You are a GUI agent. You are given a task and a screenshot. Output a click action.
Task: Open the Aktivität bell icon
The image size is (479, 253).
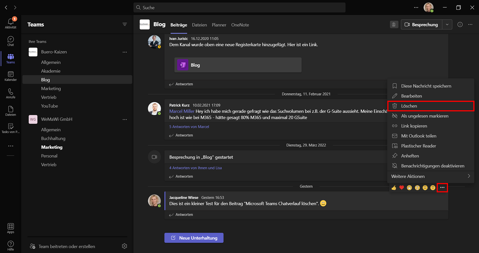click(x=11, y=22)
